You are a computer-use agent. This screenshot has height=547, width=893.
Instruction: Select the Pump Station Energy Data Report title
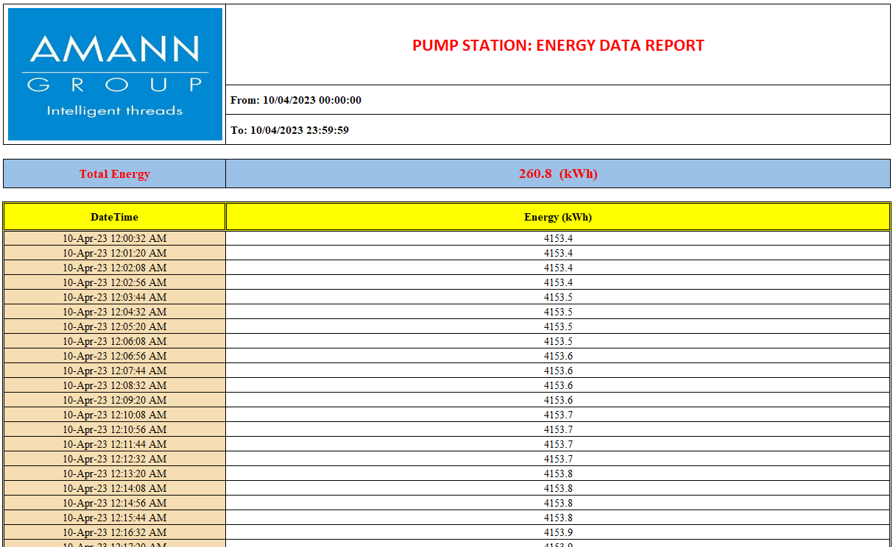point(557,46)
